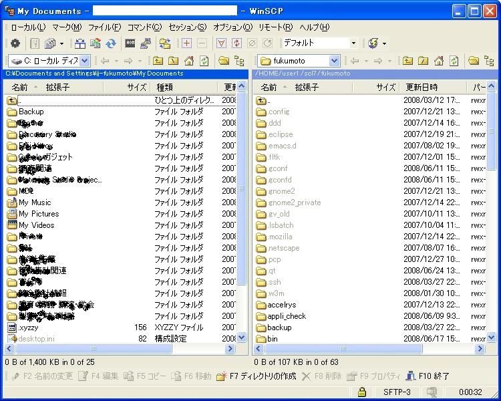Click F7 ディレクトリの作成 button

257,376
